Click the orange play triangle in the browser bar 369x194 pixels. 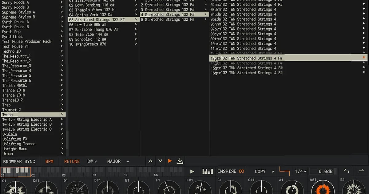tap(170, 160)
